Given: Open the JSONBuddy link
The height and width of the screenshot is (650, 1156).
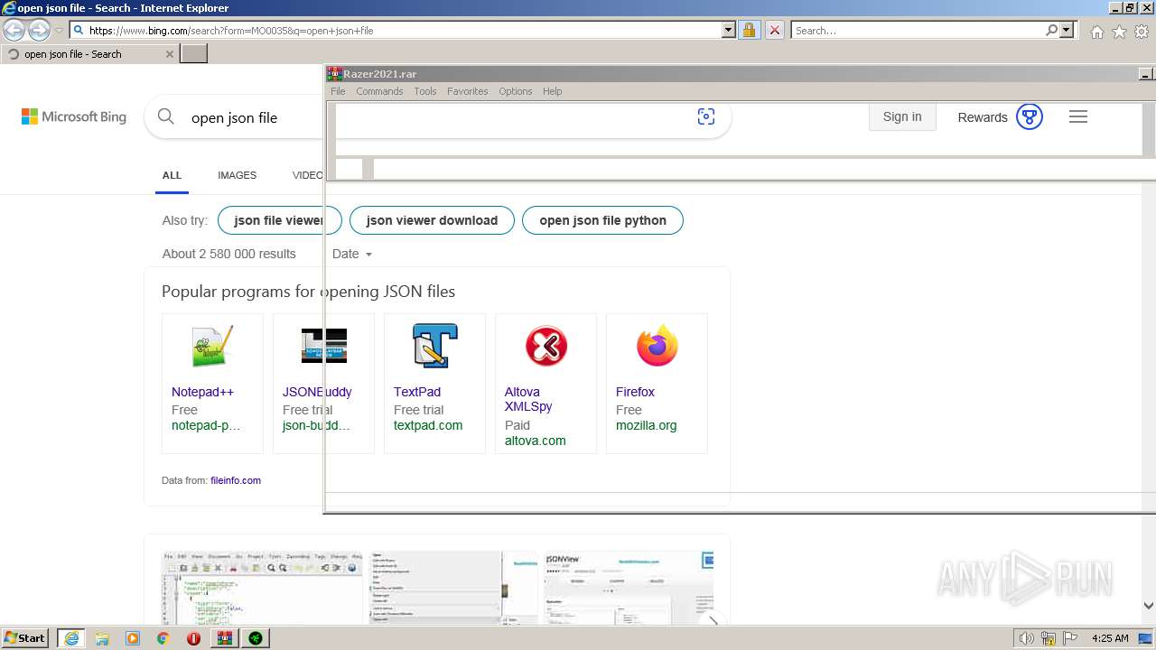Looking at the screenshot, I should click(x=317, y=392).
